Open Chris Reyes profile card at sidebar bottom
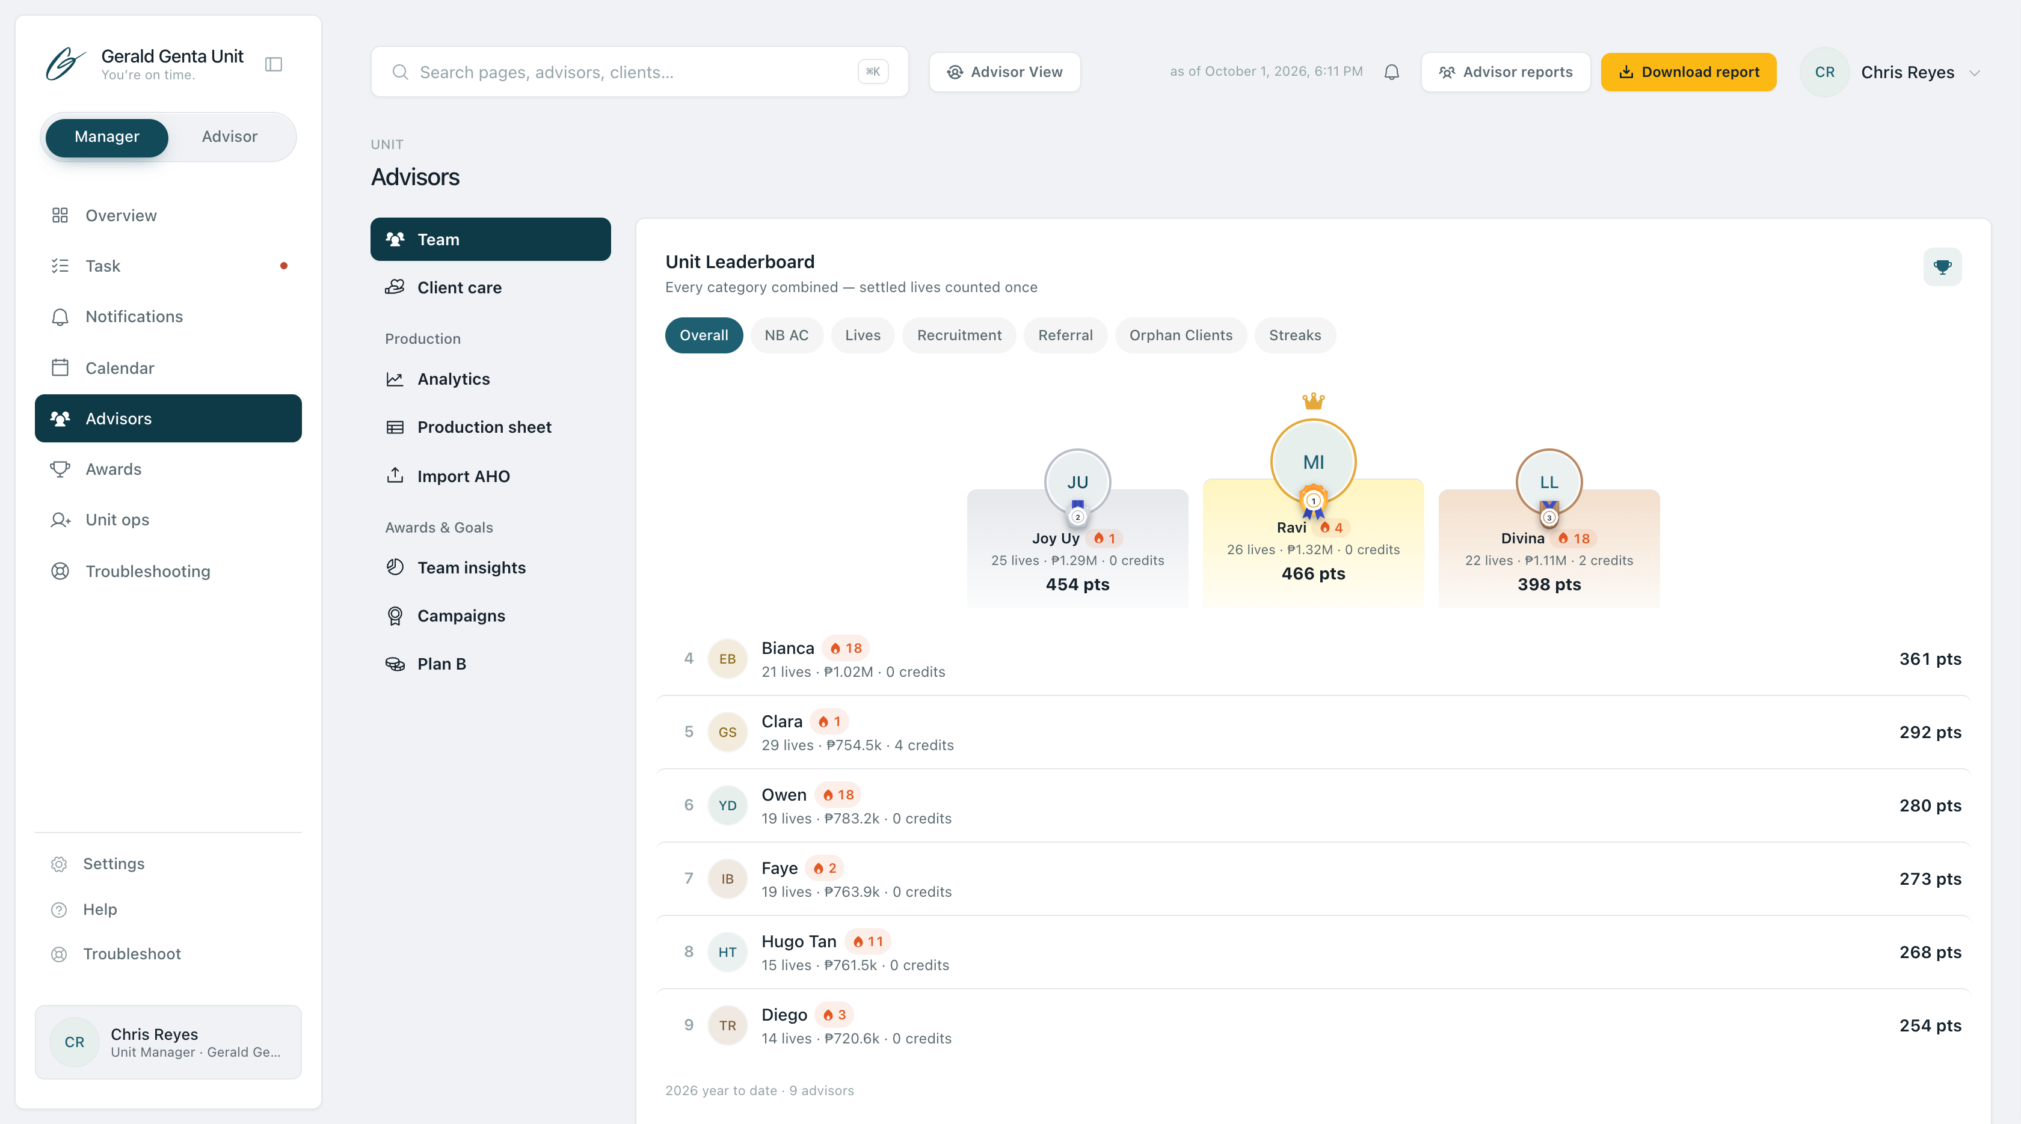 point(168,1042)
